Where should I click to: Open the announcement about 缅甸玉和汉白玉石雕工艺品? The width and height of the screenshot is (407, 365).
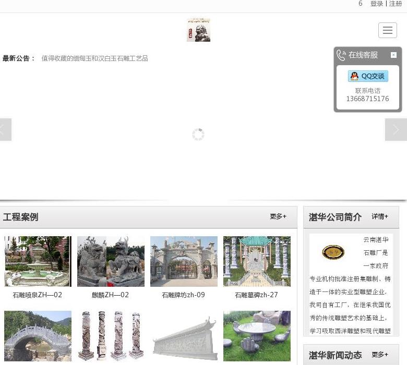pos(95,58)
